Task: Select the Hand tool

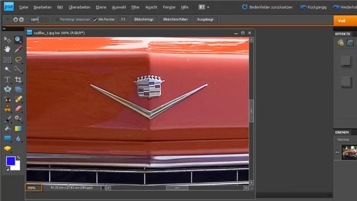Action: pos(7,49)
